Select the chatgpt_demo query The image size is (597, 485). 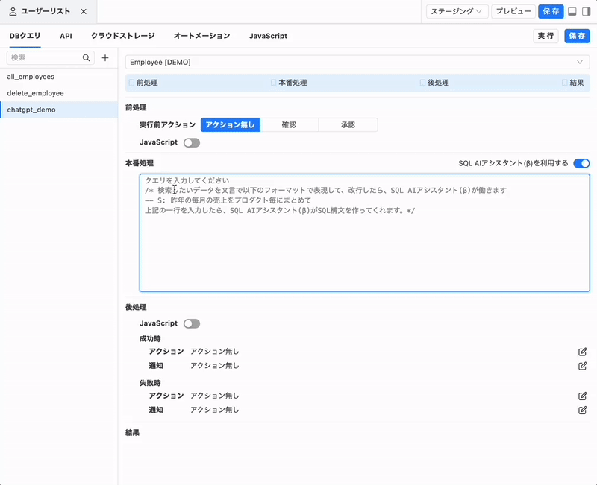click(59, 110)
